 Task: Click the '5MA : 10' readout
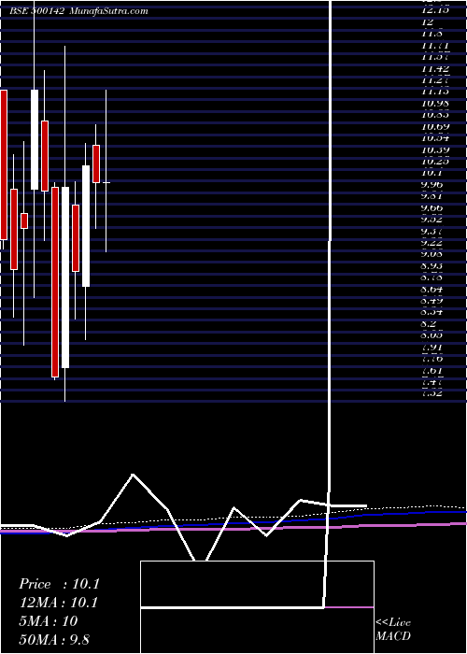tap(49, 620)
